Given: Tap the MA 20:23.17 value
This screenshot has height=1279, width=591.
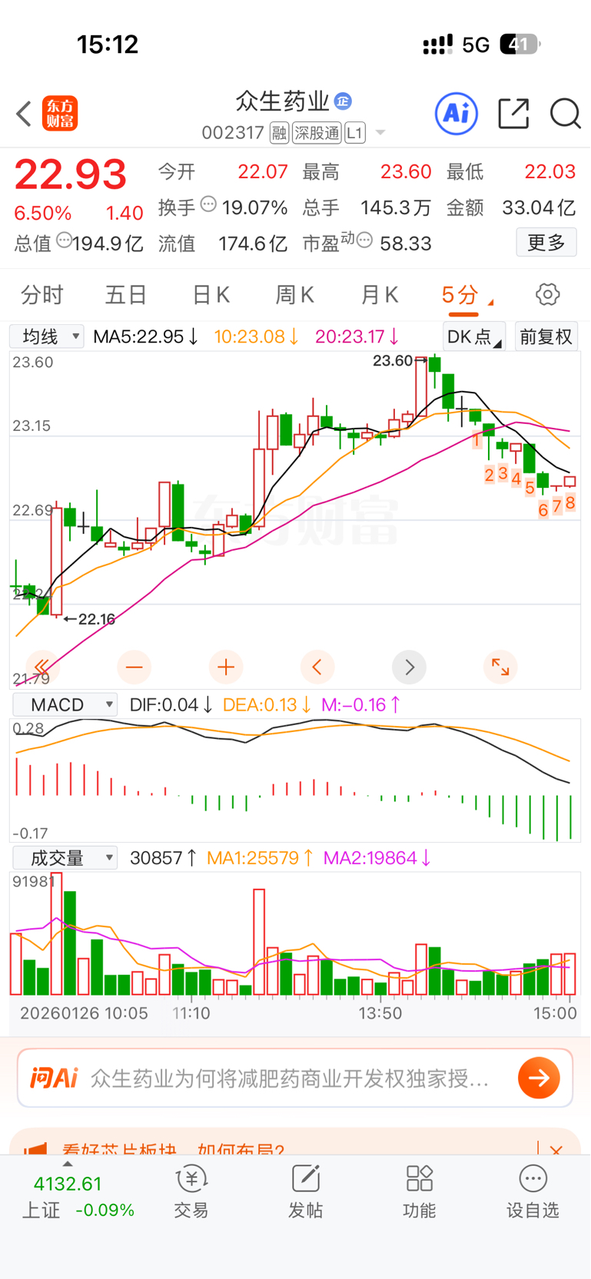Looking at the screenshot, I should pos(357,336).
